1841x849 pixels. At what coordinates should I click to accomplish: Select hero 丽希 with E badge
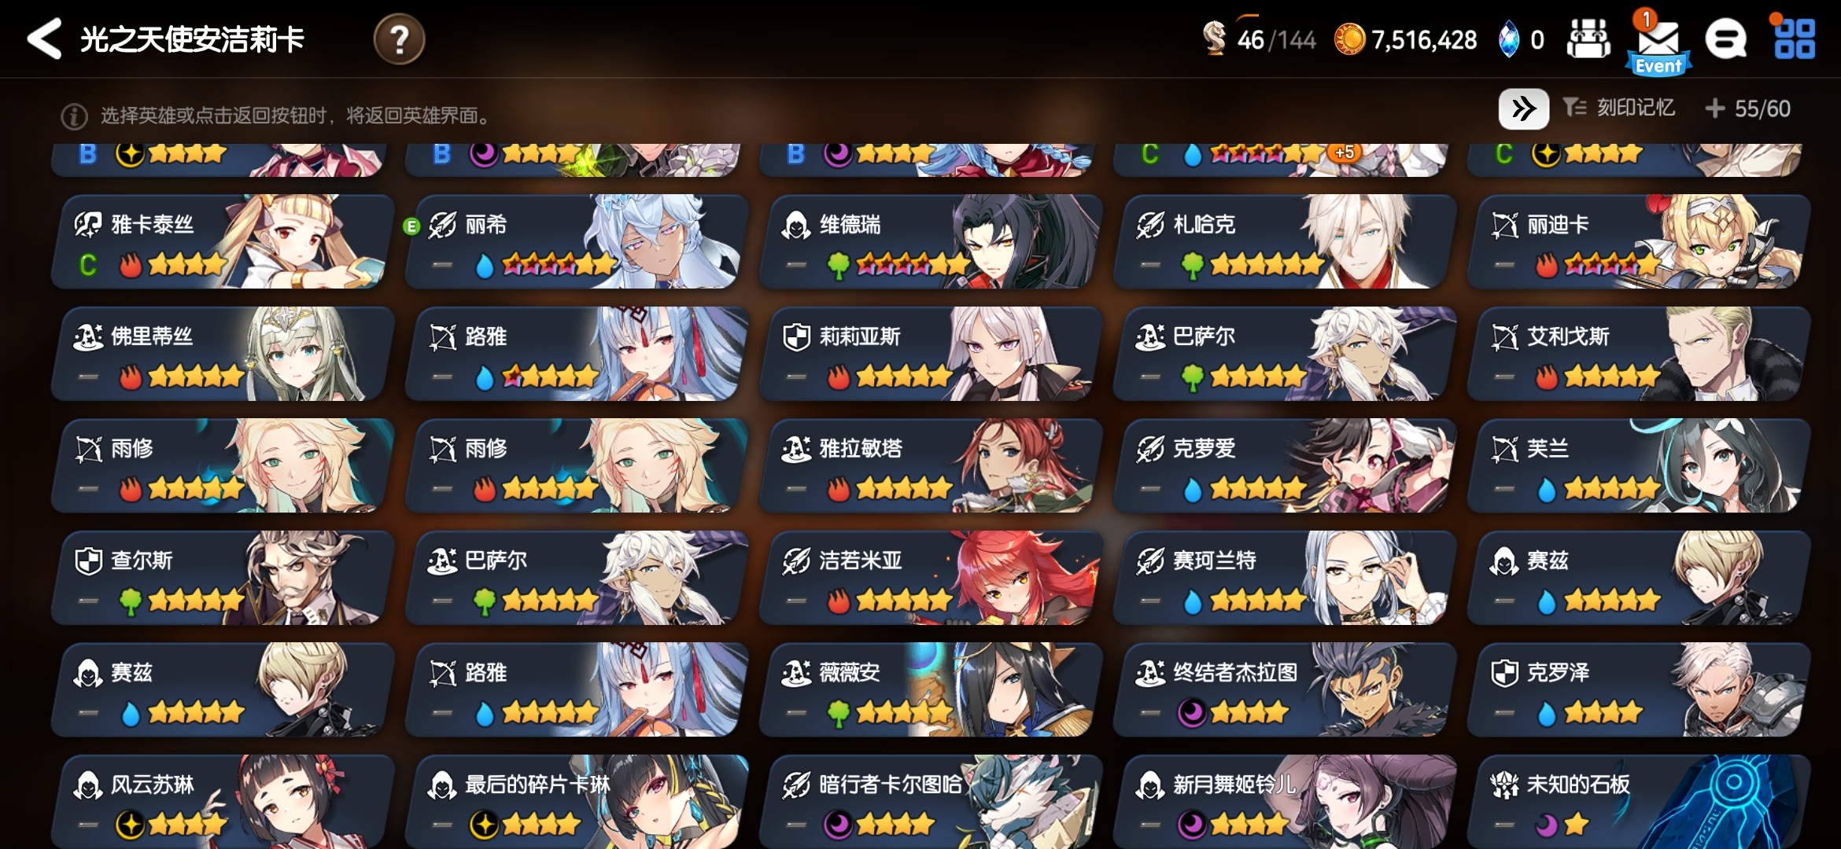click(576, 241)
